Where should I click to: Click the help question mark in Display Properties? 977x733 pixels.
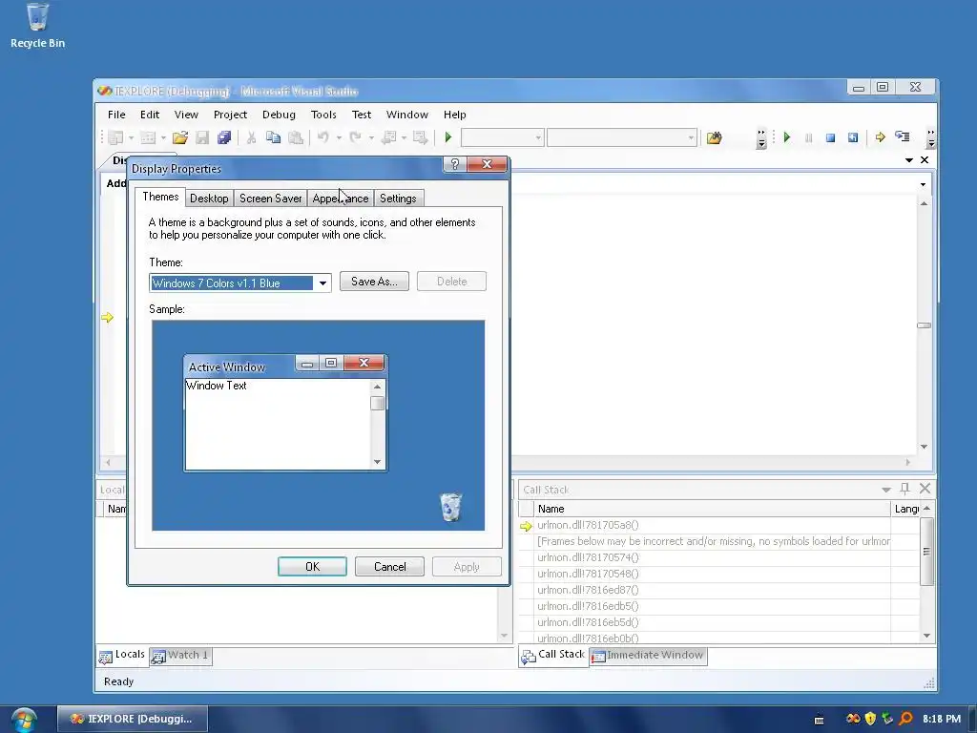455,164
